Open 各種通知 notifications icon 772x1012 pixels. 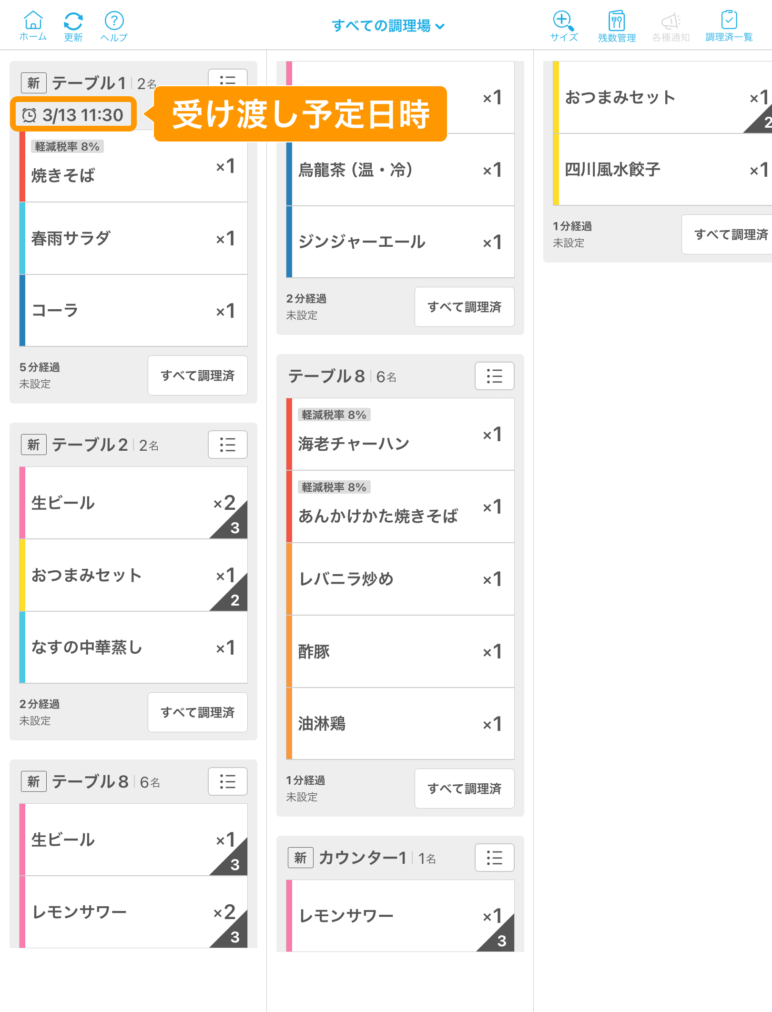coord(670,26)
